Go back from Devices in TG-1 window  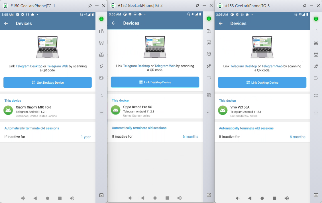6,23
